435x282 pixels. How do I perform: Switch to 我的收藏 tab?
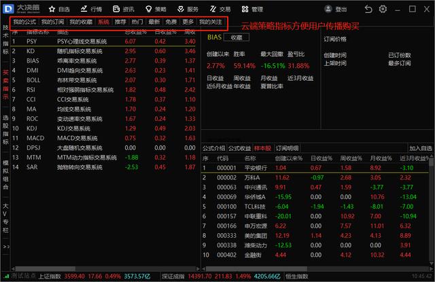click(81, 22)
